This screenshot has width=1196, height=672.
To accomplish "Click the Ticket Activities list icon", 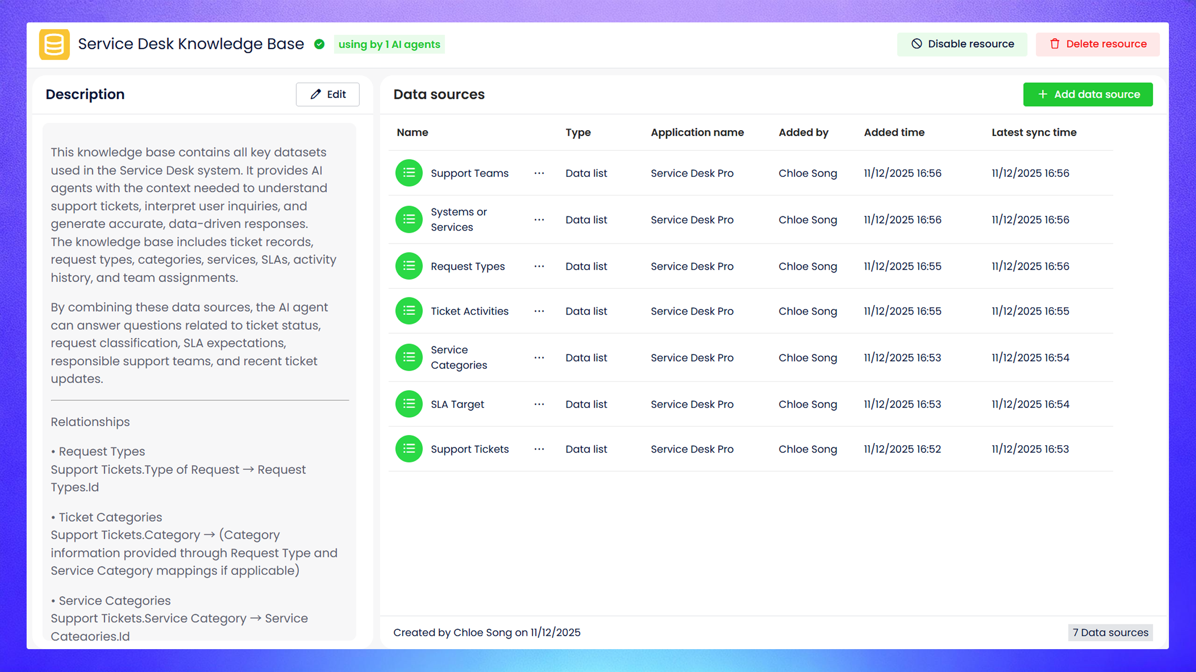I will point(409,311).
